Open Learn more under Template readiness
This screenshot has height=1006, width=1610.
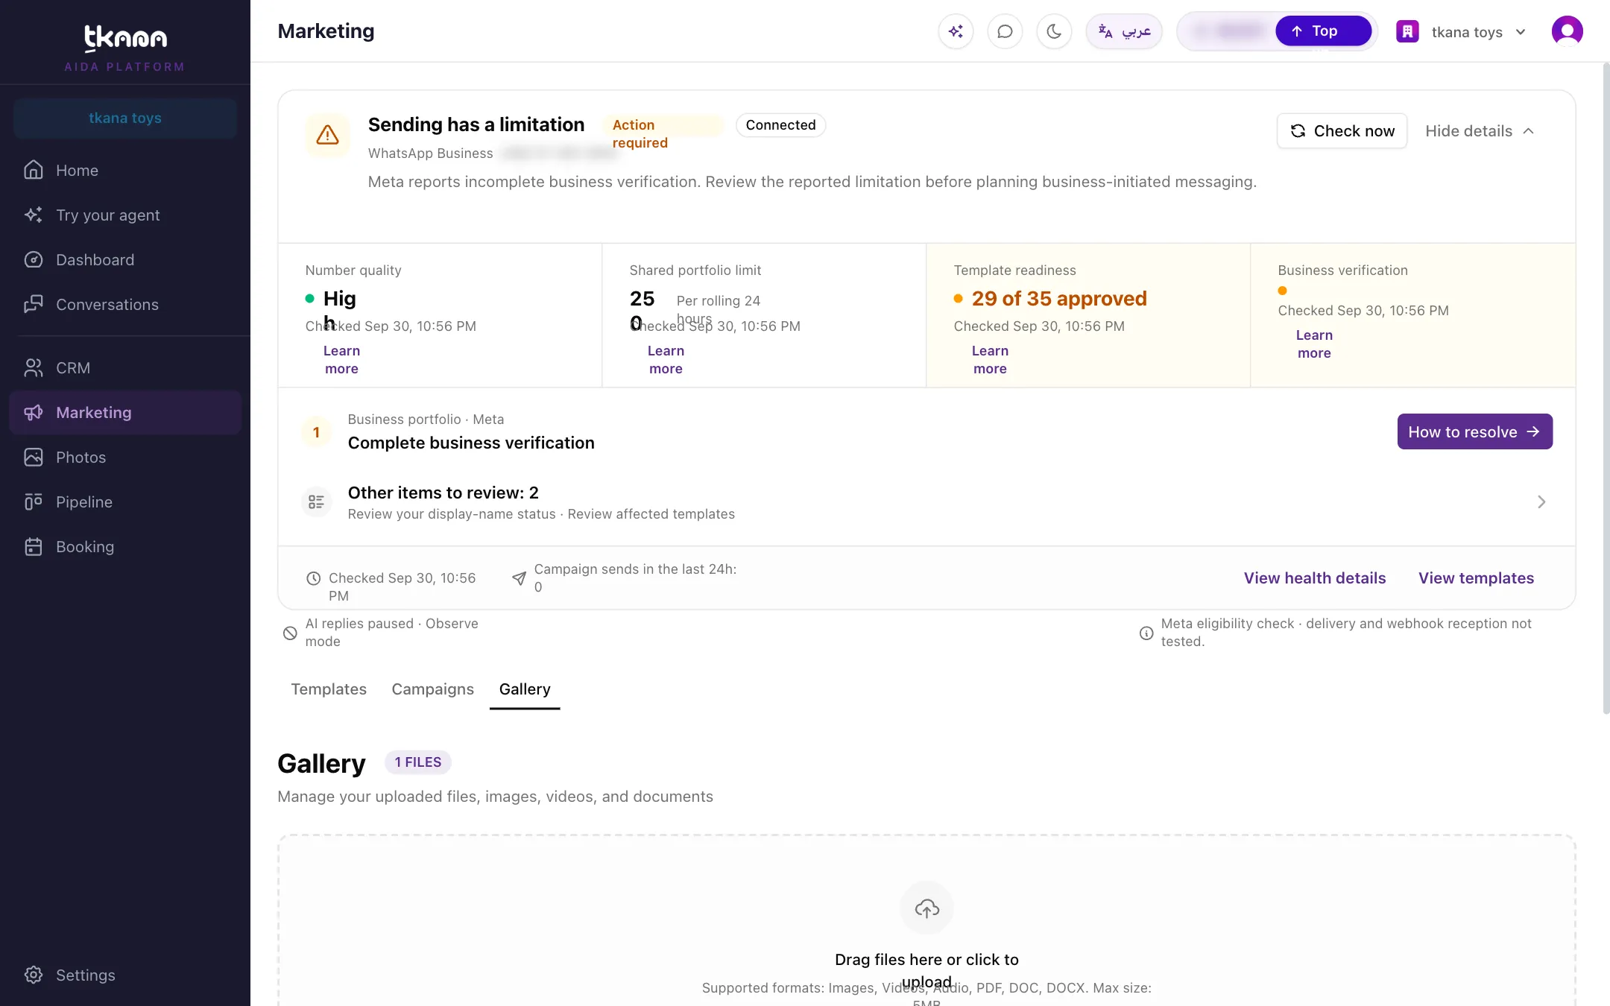click(990, 359)
